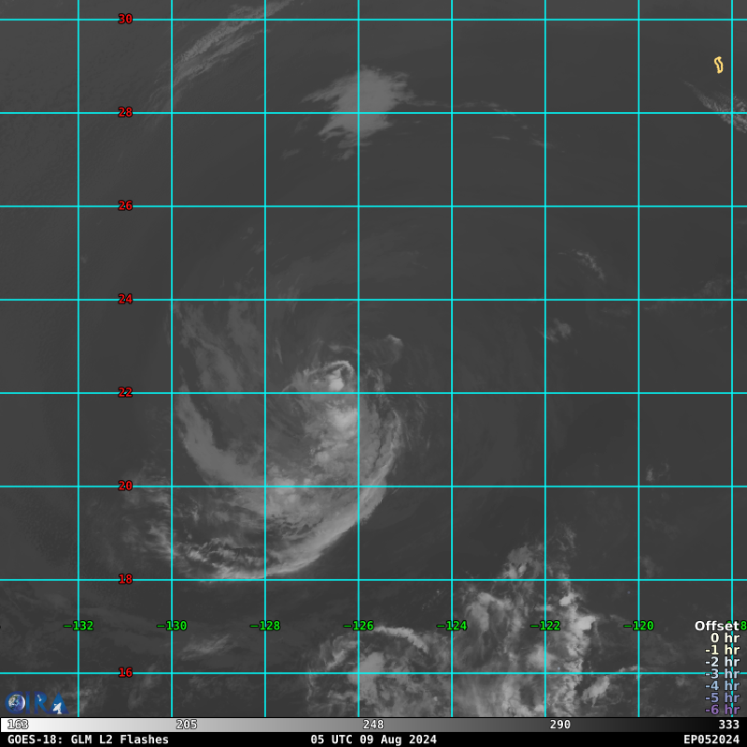Click the CIRA logo in the corner

35,704
